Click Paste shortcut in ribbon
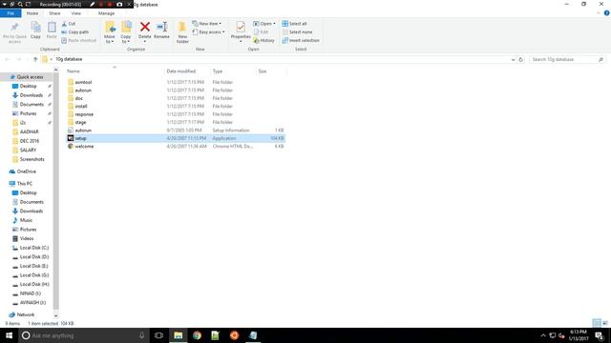Viewport: 611px width, 343px height. click(x=78, y=40)
